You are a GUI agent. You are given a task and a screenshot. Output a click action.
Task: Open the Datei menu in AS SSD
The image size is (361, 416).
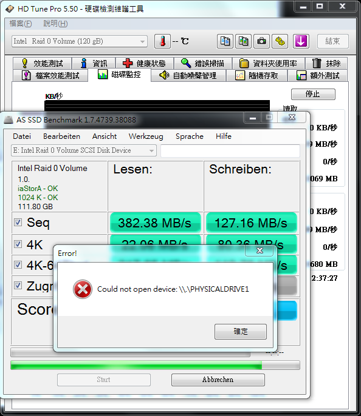pos(22,136)
